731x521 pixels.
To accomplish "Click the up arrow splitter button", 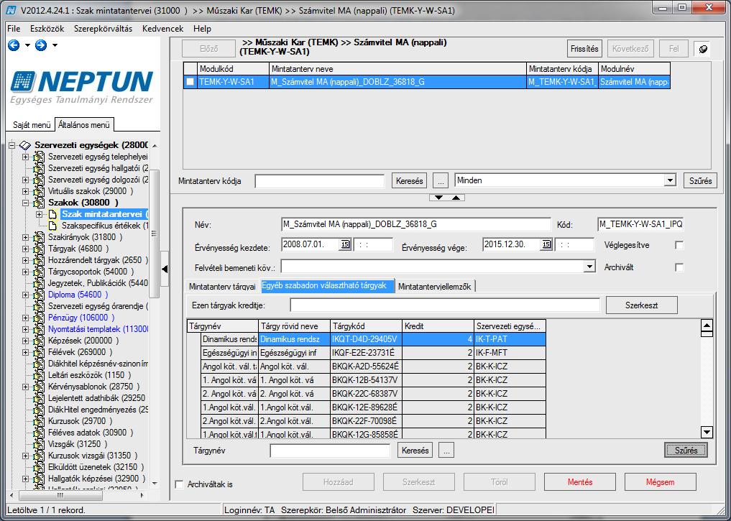I will pyautogui.click(x=456, y=198).
